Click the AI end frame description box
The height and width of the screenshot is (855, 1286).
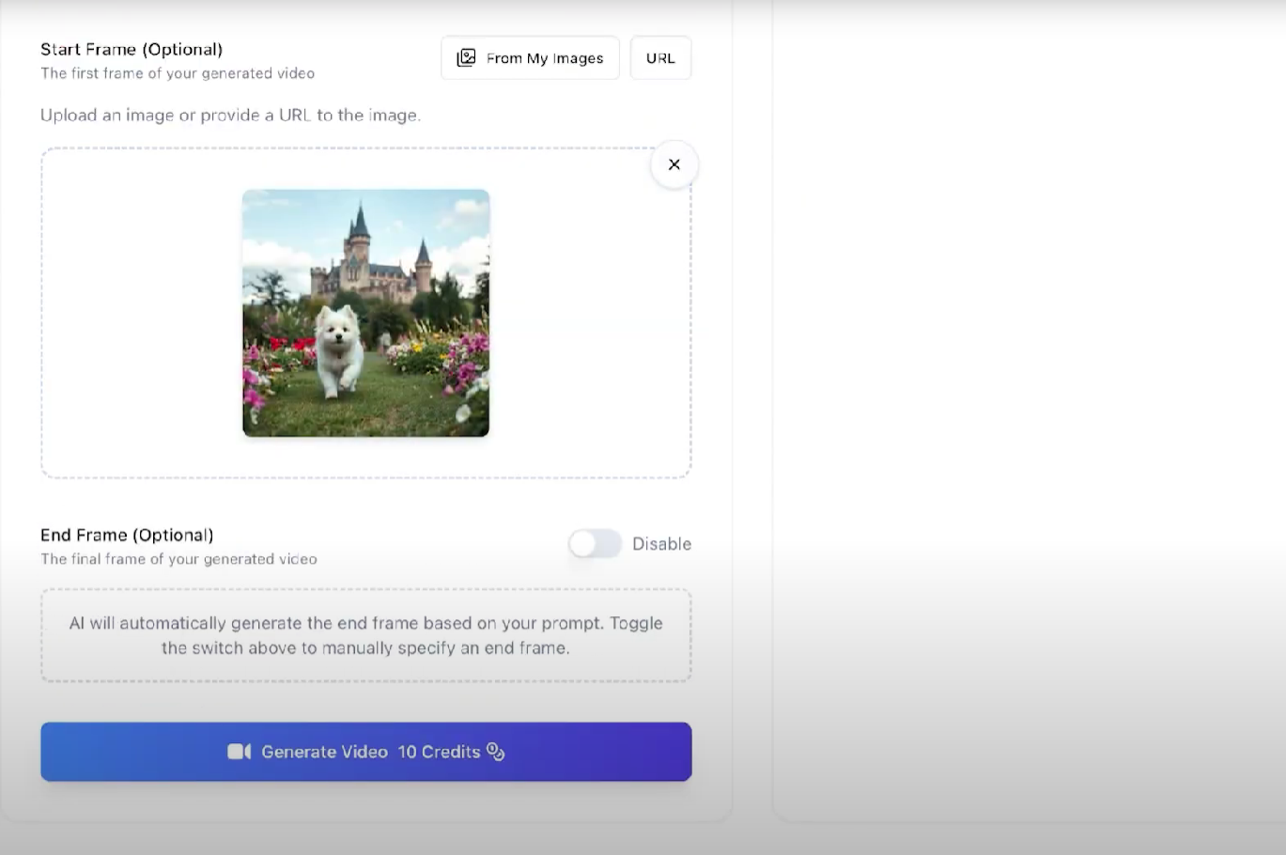pos(365,634)
